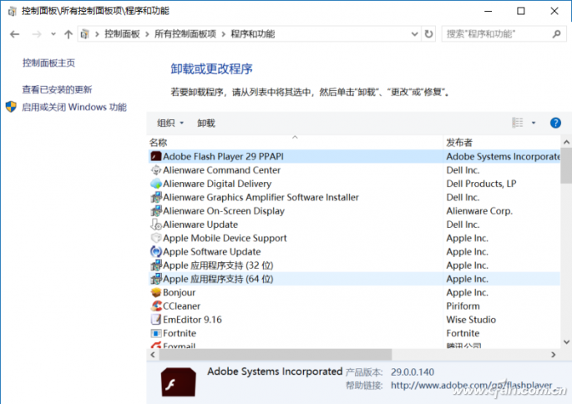Viewport: 572px width, 404px height.
Task: Click the Alienware On-Screen Display icon
Action: (156, 210)
